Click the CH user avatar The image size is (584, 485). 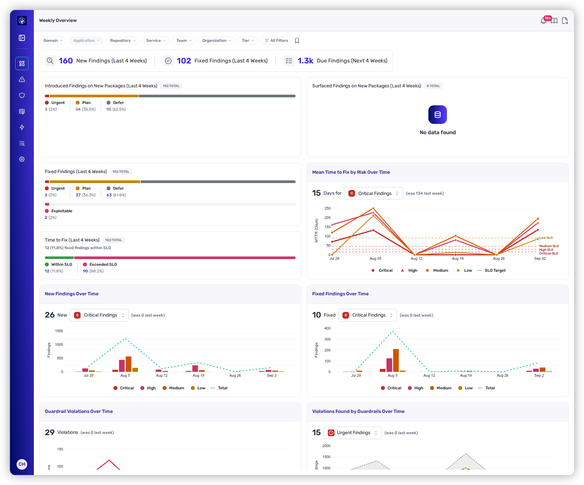(22, 464)
